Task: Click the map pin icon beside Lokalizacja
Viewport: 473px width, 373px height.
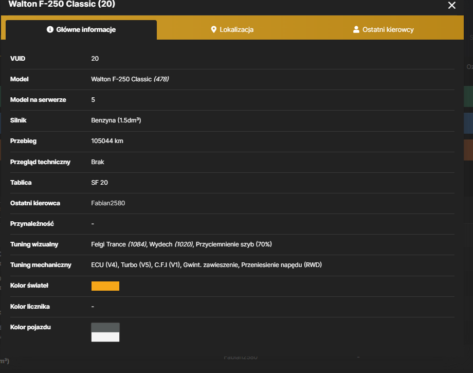Action: tap(213, 29)
